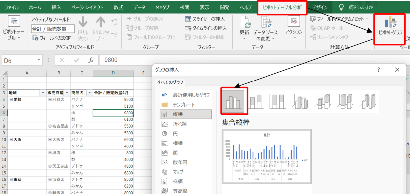The height and width of the screenshot is (194, 410).
Task: Open the 地域 filter dropdown
Action: click(43, 93)
